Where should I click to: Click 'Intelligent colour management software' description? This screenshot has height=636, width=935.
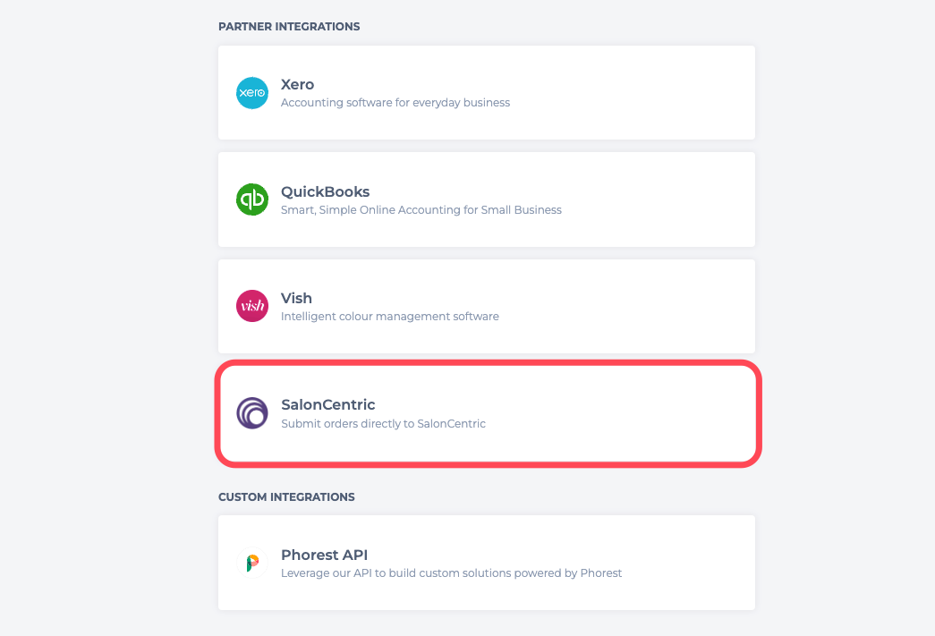tap(390, 317)
